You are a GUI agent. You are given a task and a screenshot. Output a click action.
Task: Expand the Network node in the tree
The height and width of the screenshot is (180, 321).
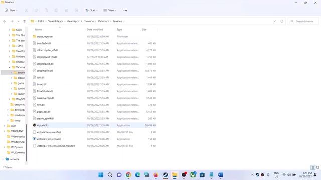point(3,159)
